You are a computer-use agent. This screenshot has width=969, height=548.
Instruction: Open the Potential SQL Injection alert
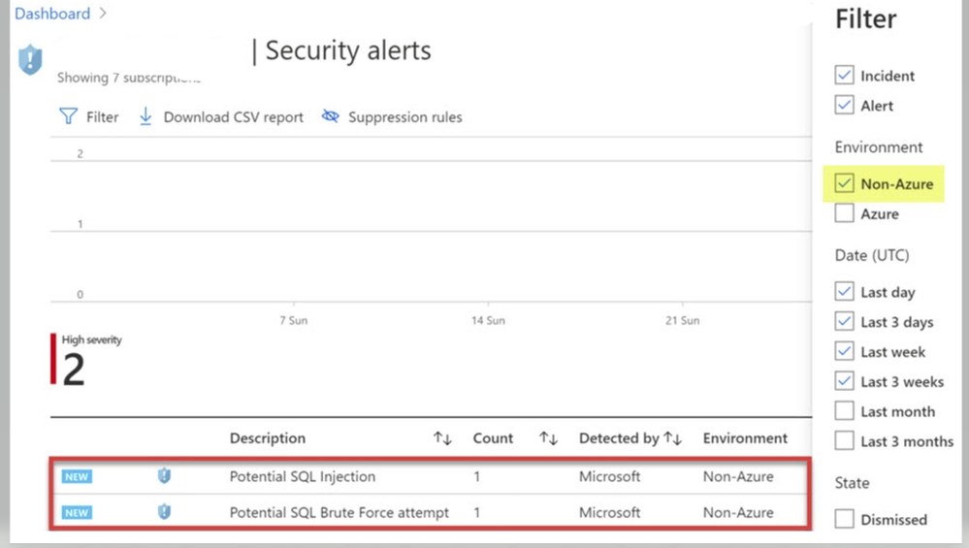[x=303, y=476]
